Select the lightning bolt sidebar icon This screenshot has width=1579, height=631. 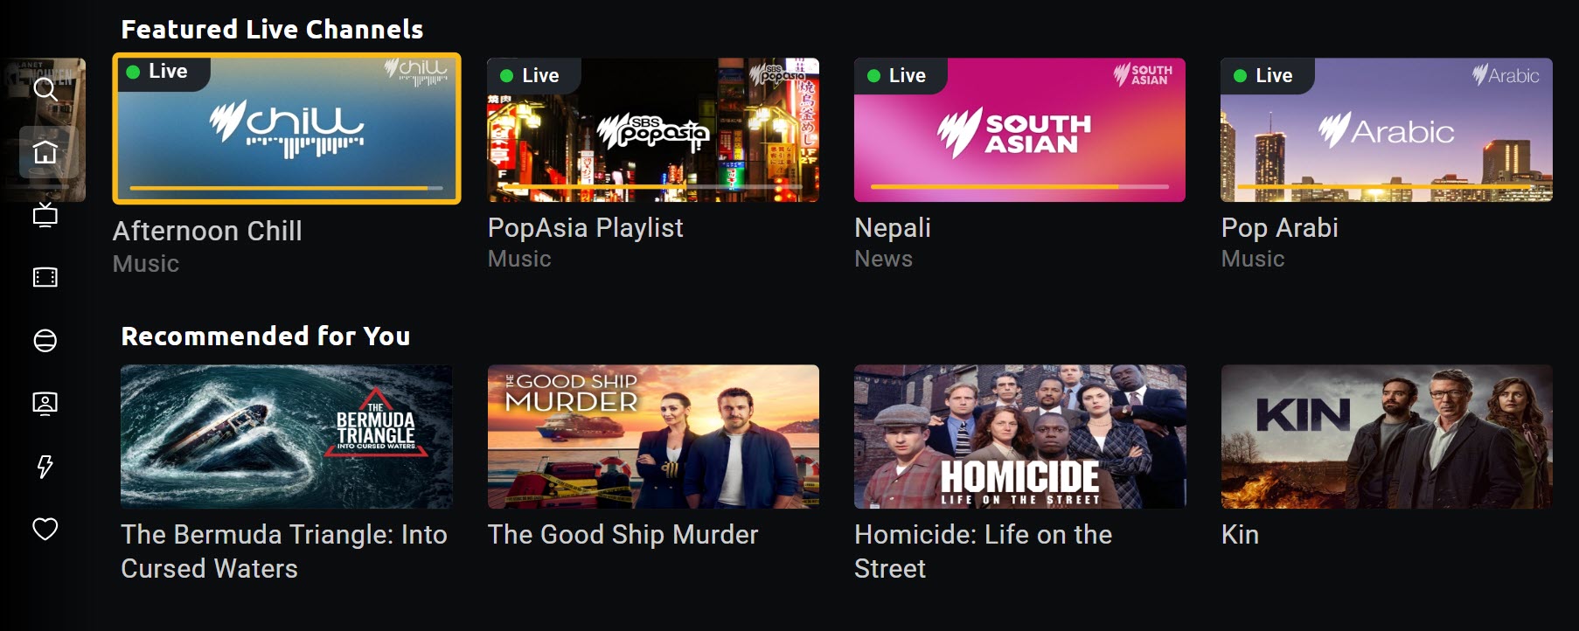point(45,467)
